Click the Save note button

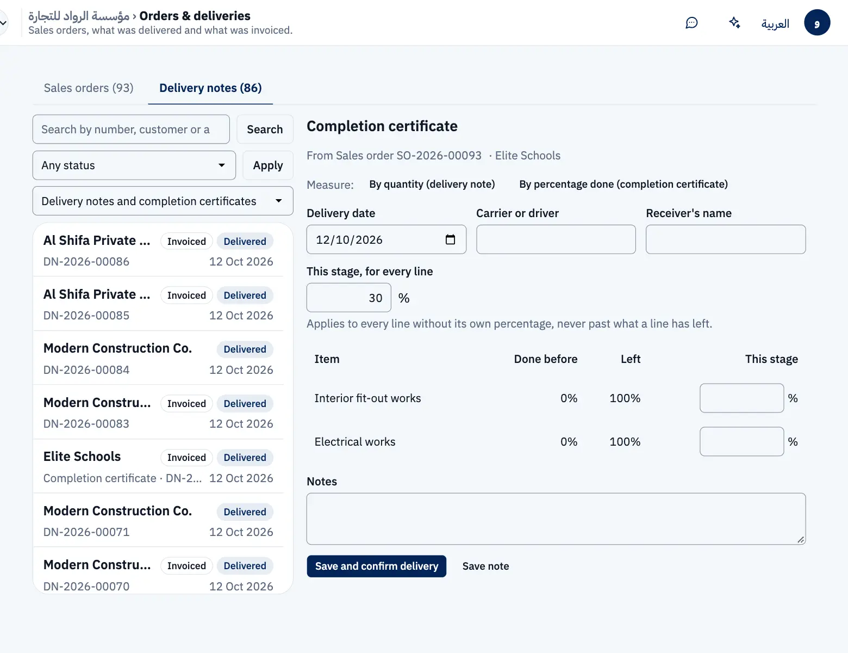pos(486,566)
